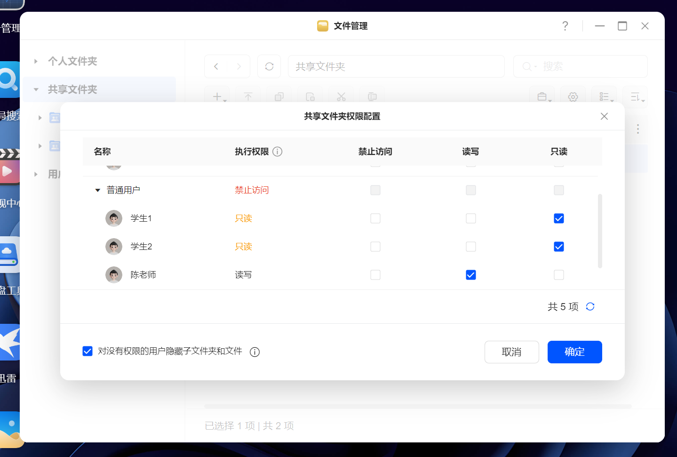Expand 个人文件夹 in the sidebar
This screenshot has height=457, width=677.
coord(36,61)
